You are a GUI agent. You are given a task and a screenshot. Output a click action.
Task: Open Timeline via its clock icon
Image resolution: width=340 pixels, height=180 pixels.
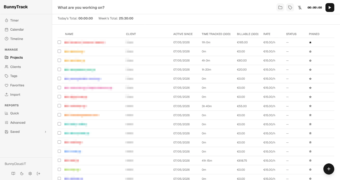tap(6, 39)
